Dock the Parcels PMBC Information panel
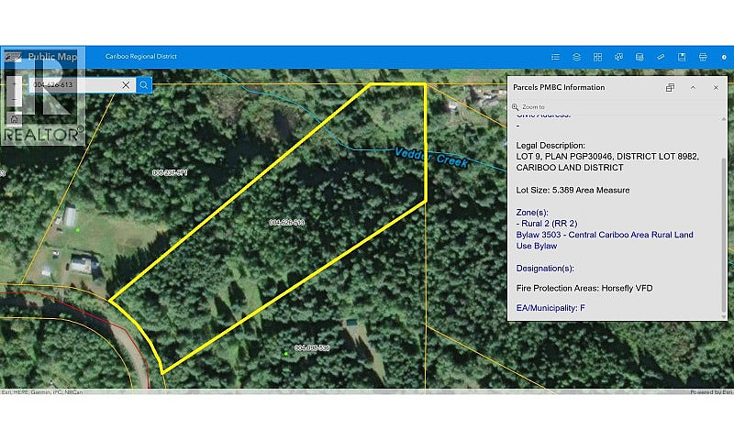This screenshot has height=440, width=734. (x=671, y=87)
